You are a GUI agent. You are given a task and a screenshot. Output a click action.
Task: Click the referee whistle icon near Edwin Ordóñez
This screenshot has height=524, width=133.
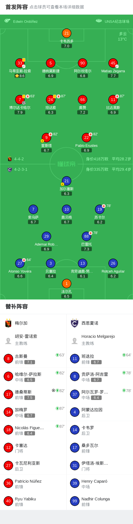point(7,21)
